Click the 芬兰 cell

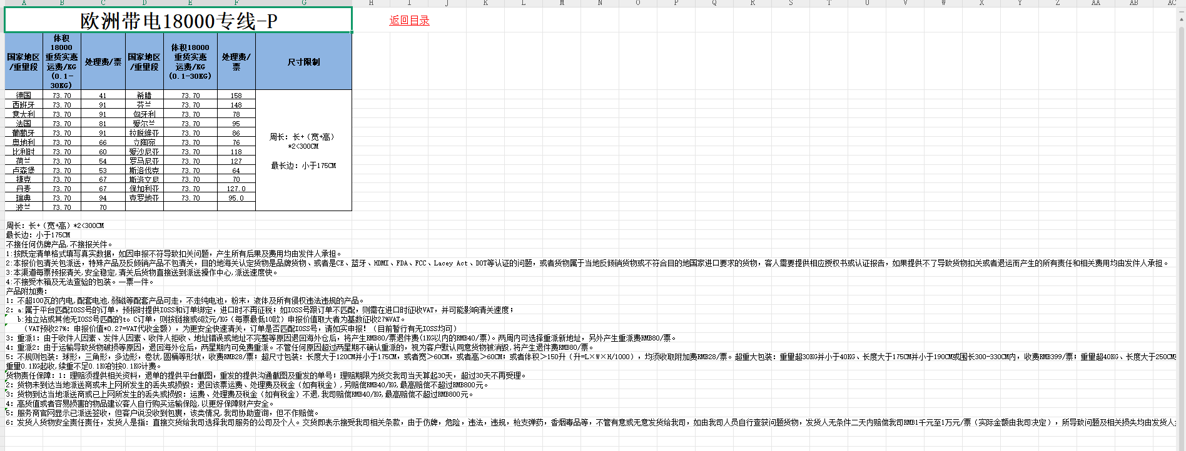[x=144, y=105]
